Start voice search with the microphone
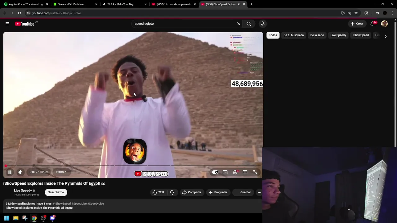Screen dimensions: 397x223 [x=263, y=24]
